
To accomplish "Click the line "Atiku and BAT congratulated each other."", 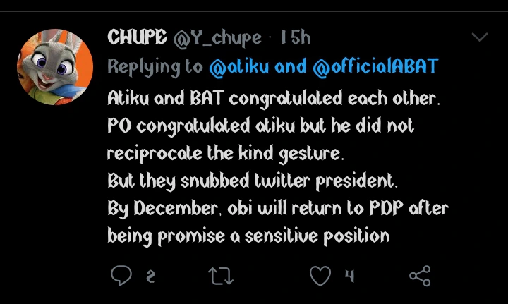I will pos(274,99).
